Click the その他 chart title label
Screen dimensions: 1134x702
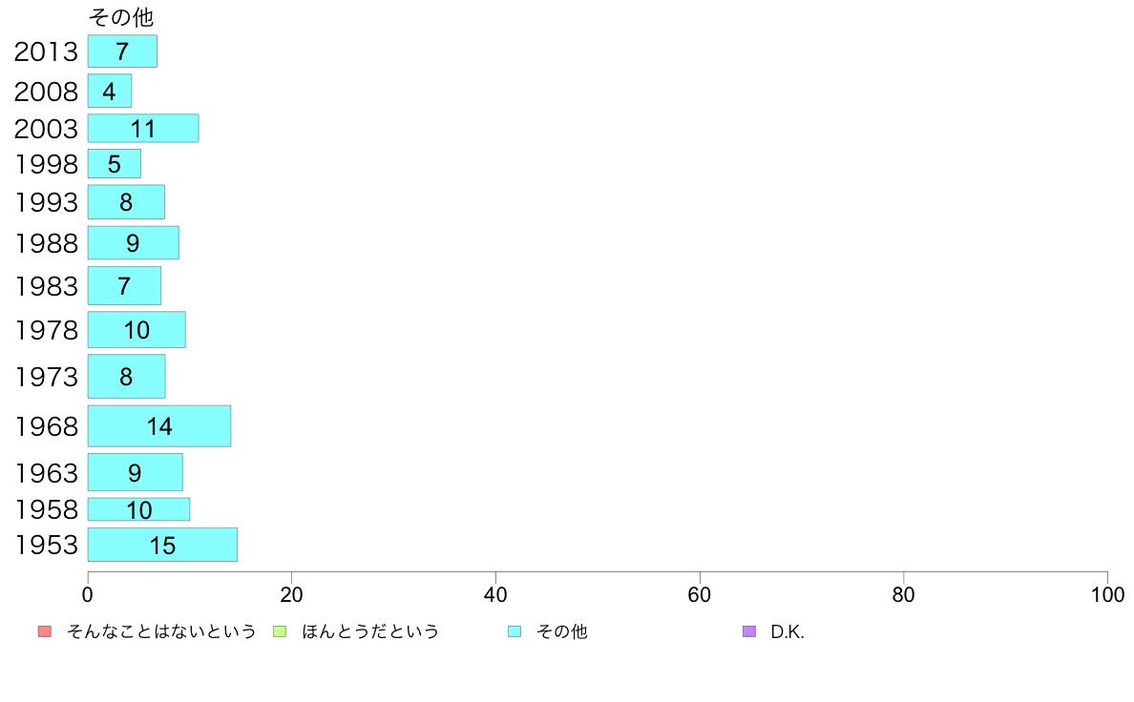pyautogui.click(x=121, y=17)
